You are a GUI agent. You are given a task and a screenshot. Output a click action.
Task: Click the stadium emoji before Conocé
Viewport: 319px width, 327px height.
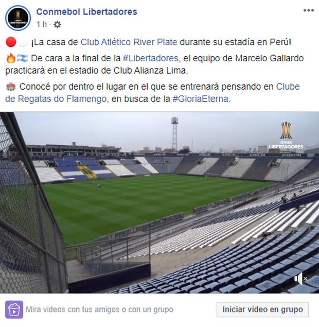click(11, 87)
